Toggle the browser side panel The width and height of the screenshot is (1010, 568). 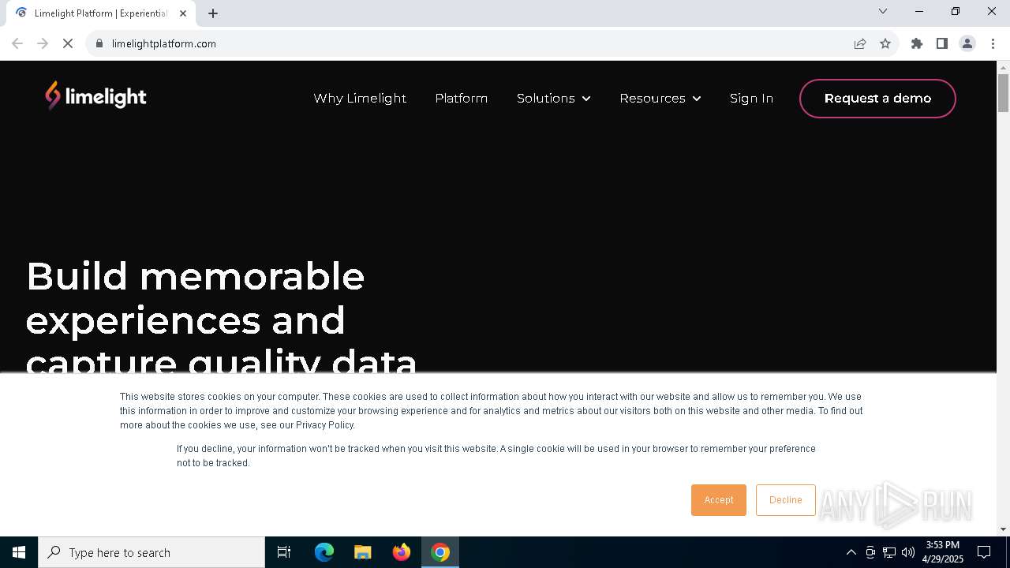(x=942, y=43)
